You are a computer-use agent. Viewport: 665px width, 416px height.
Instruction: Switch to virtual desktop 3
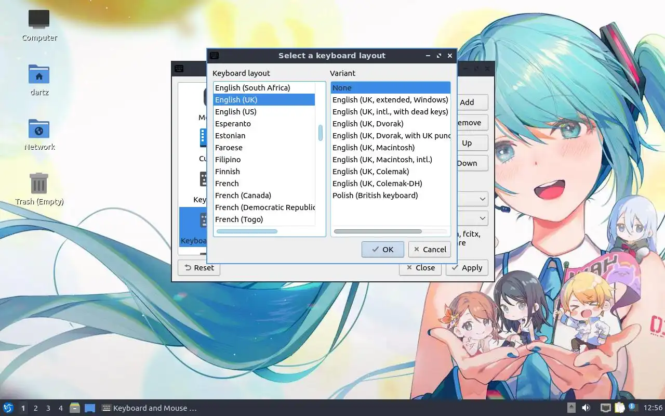coord(48,408)
